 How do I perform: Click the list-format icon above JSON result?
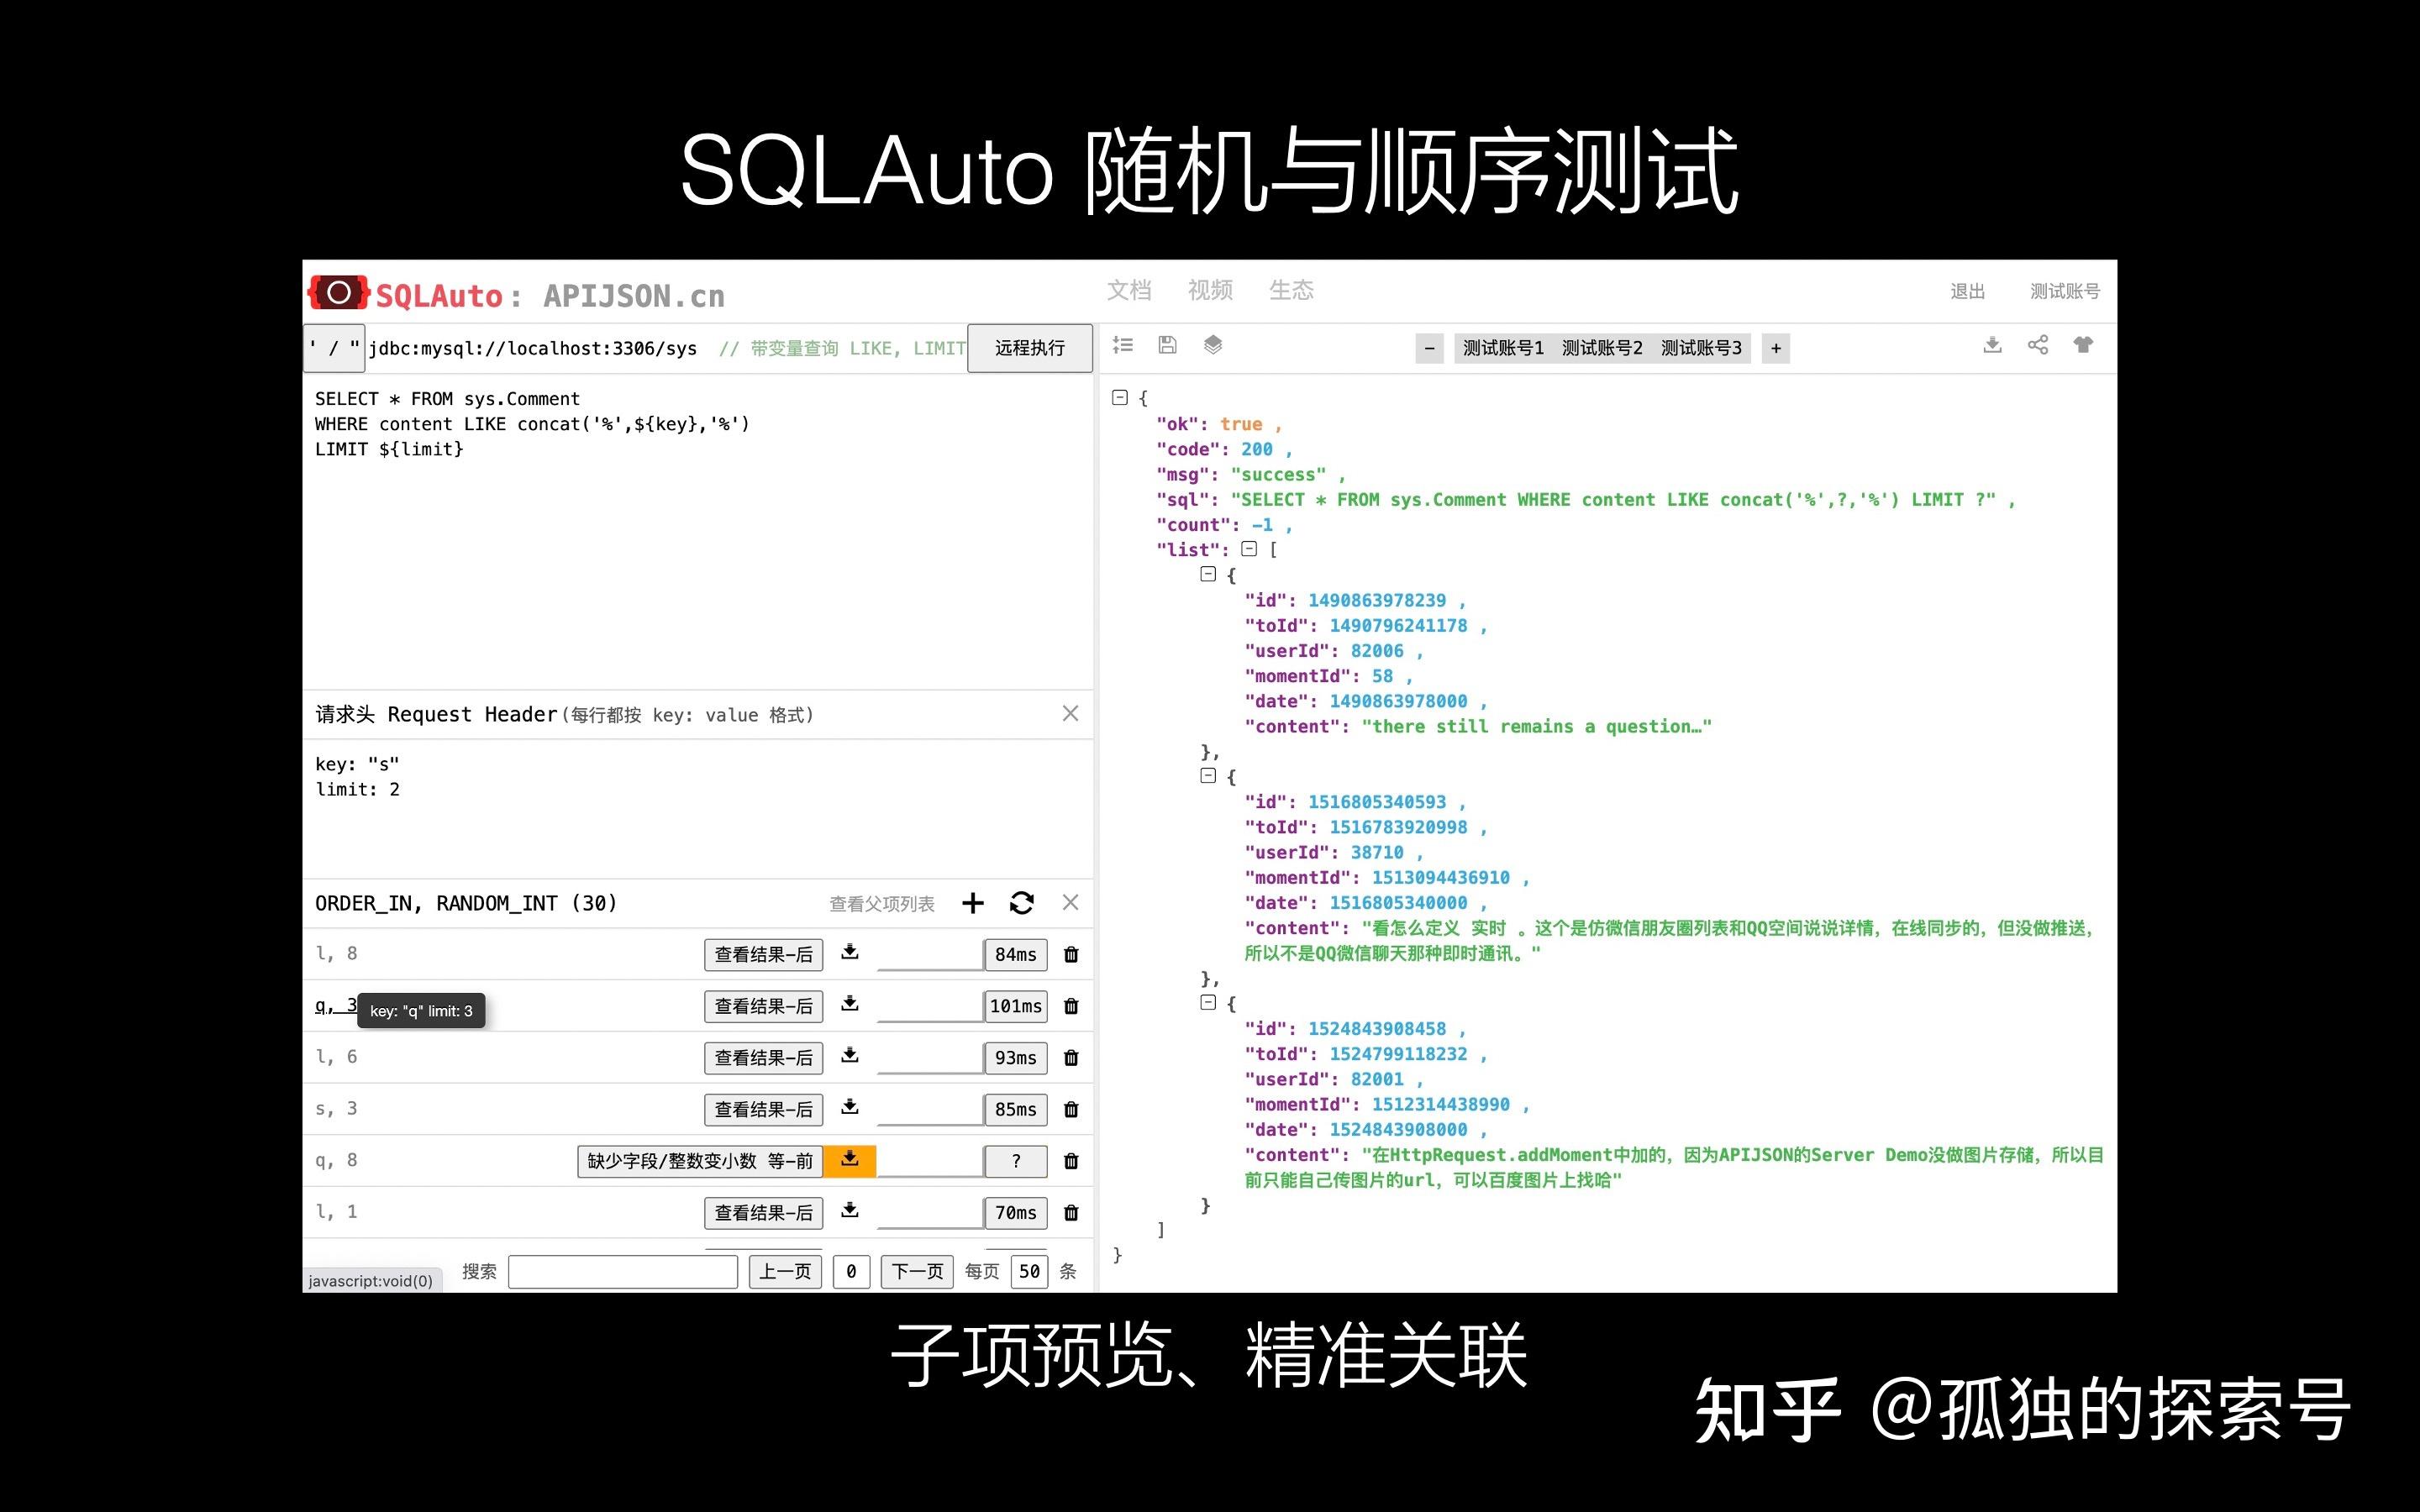(x=1122, y=345)
